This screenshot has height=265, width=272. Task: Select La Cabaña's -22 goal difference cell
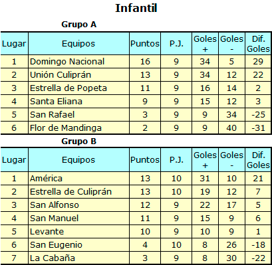click(258, 258)
